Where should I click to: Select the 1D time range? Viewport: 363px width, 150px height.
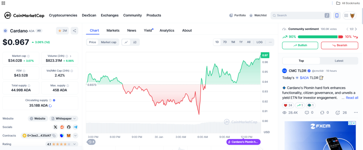pyautogui.click(x=217, y=42)
